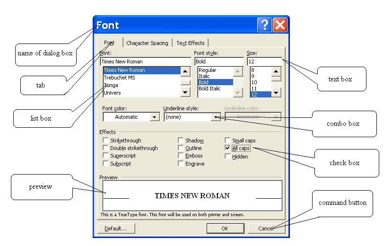Viewport: 392px width, 246px height.
Task: Select the Font tab
Action: click(110, 43)
